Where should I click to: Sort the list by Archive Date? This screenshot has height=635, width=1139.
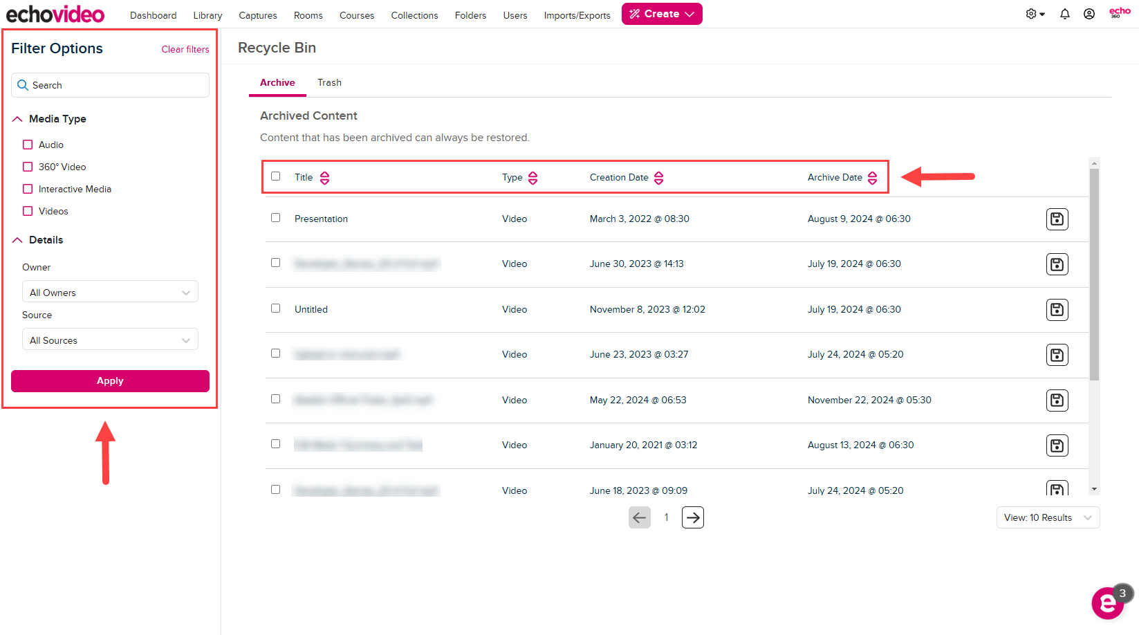click(x=872, y=178)
